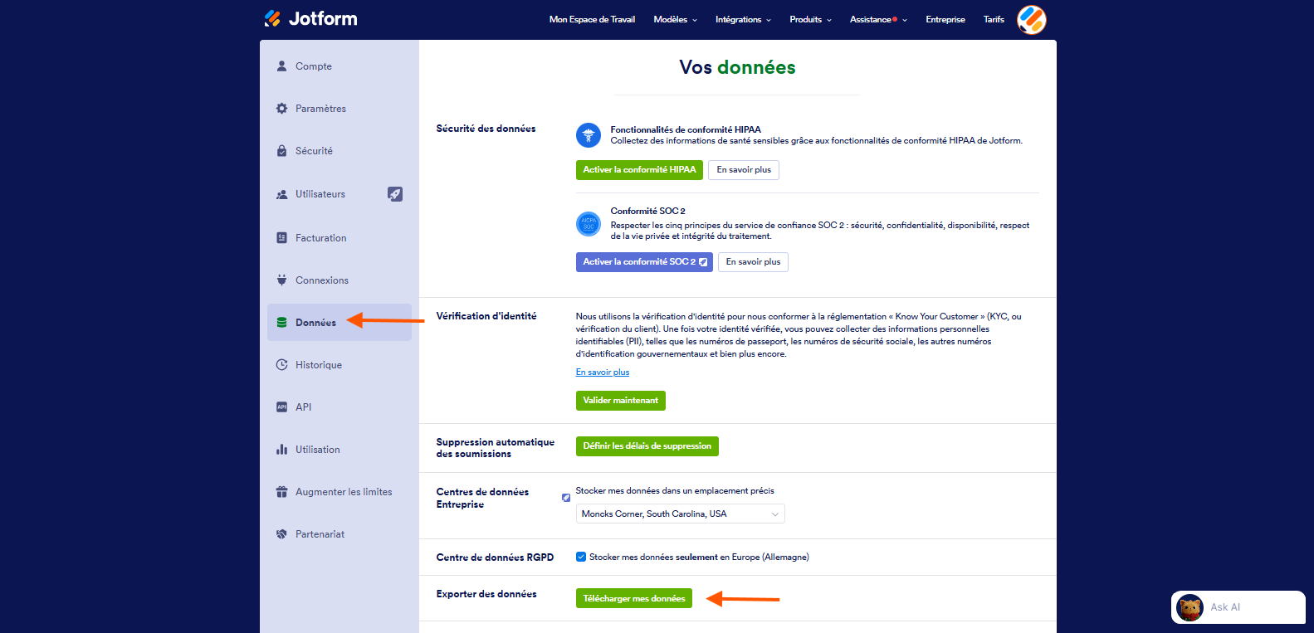Click Définir les délais de suppression
1314x633 pixels.
[647, 446]
